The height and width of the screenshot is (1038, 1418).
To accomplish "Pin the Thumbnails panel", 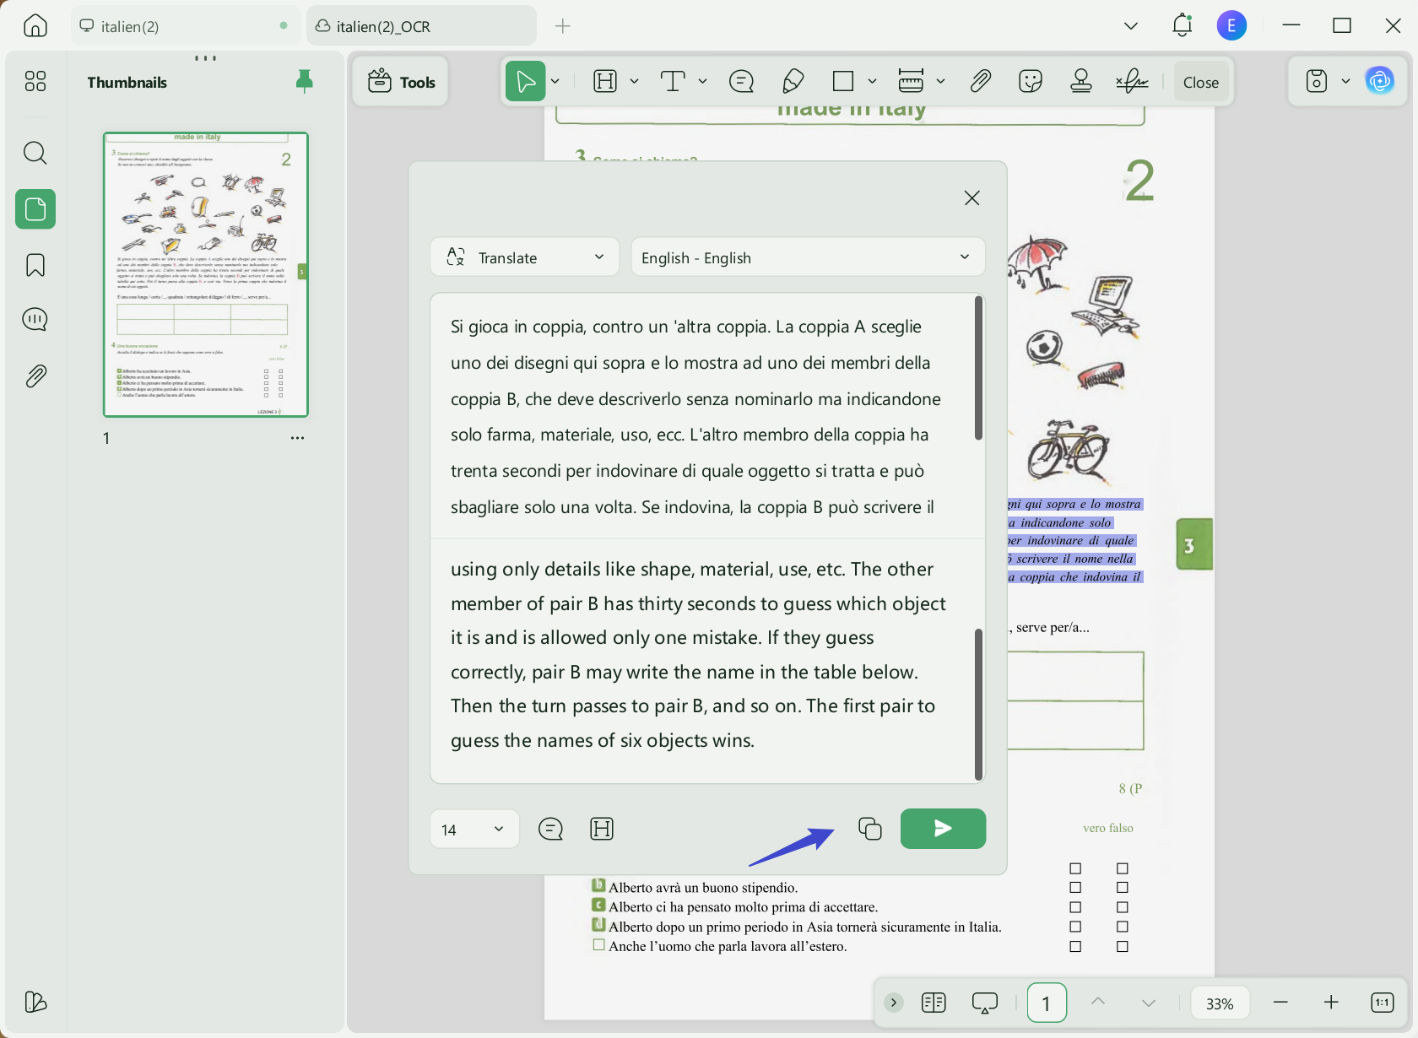I will 305,81.
